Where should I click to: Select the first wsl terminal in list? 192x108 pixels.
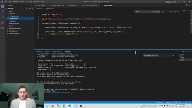pos(185,55)
